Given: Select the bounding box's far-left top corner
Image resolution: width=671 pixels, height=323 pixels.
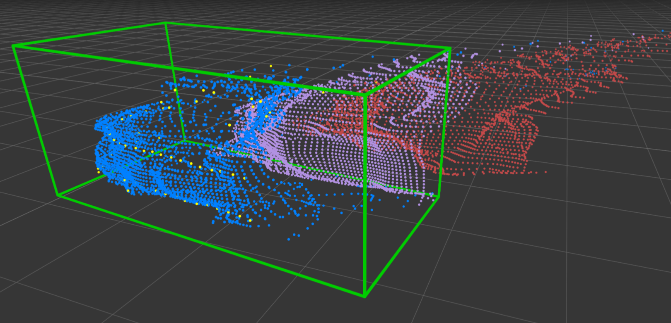Looking at the screenshot, I should (x=13, y=46).
